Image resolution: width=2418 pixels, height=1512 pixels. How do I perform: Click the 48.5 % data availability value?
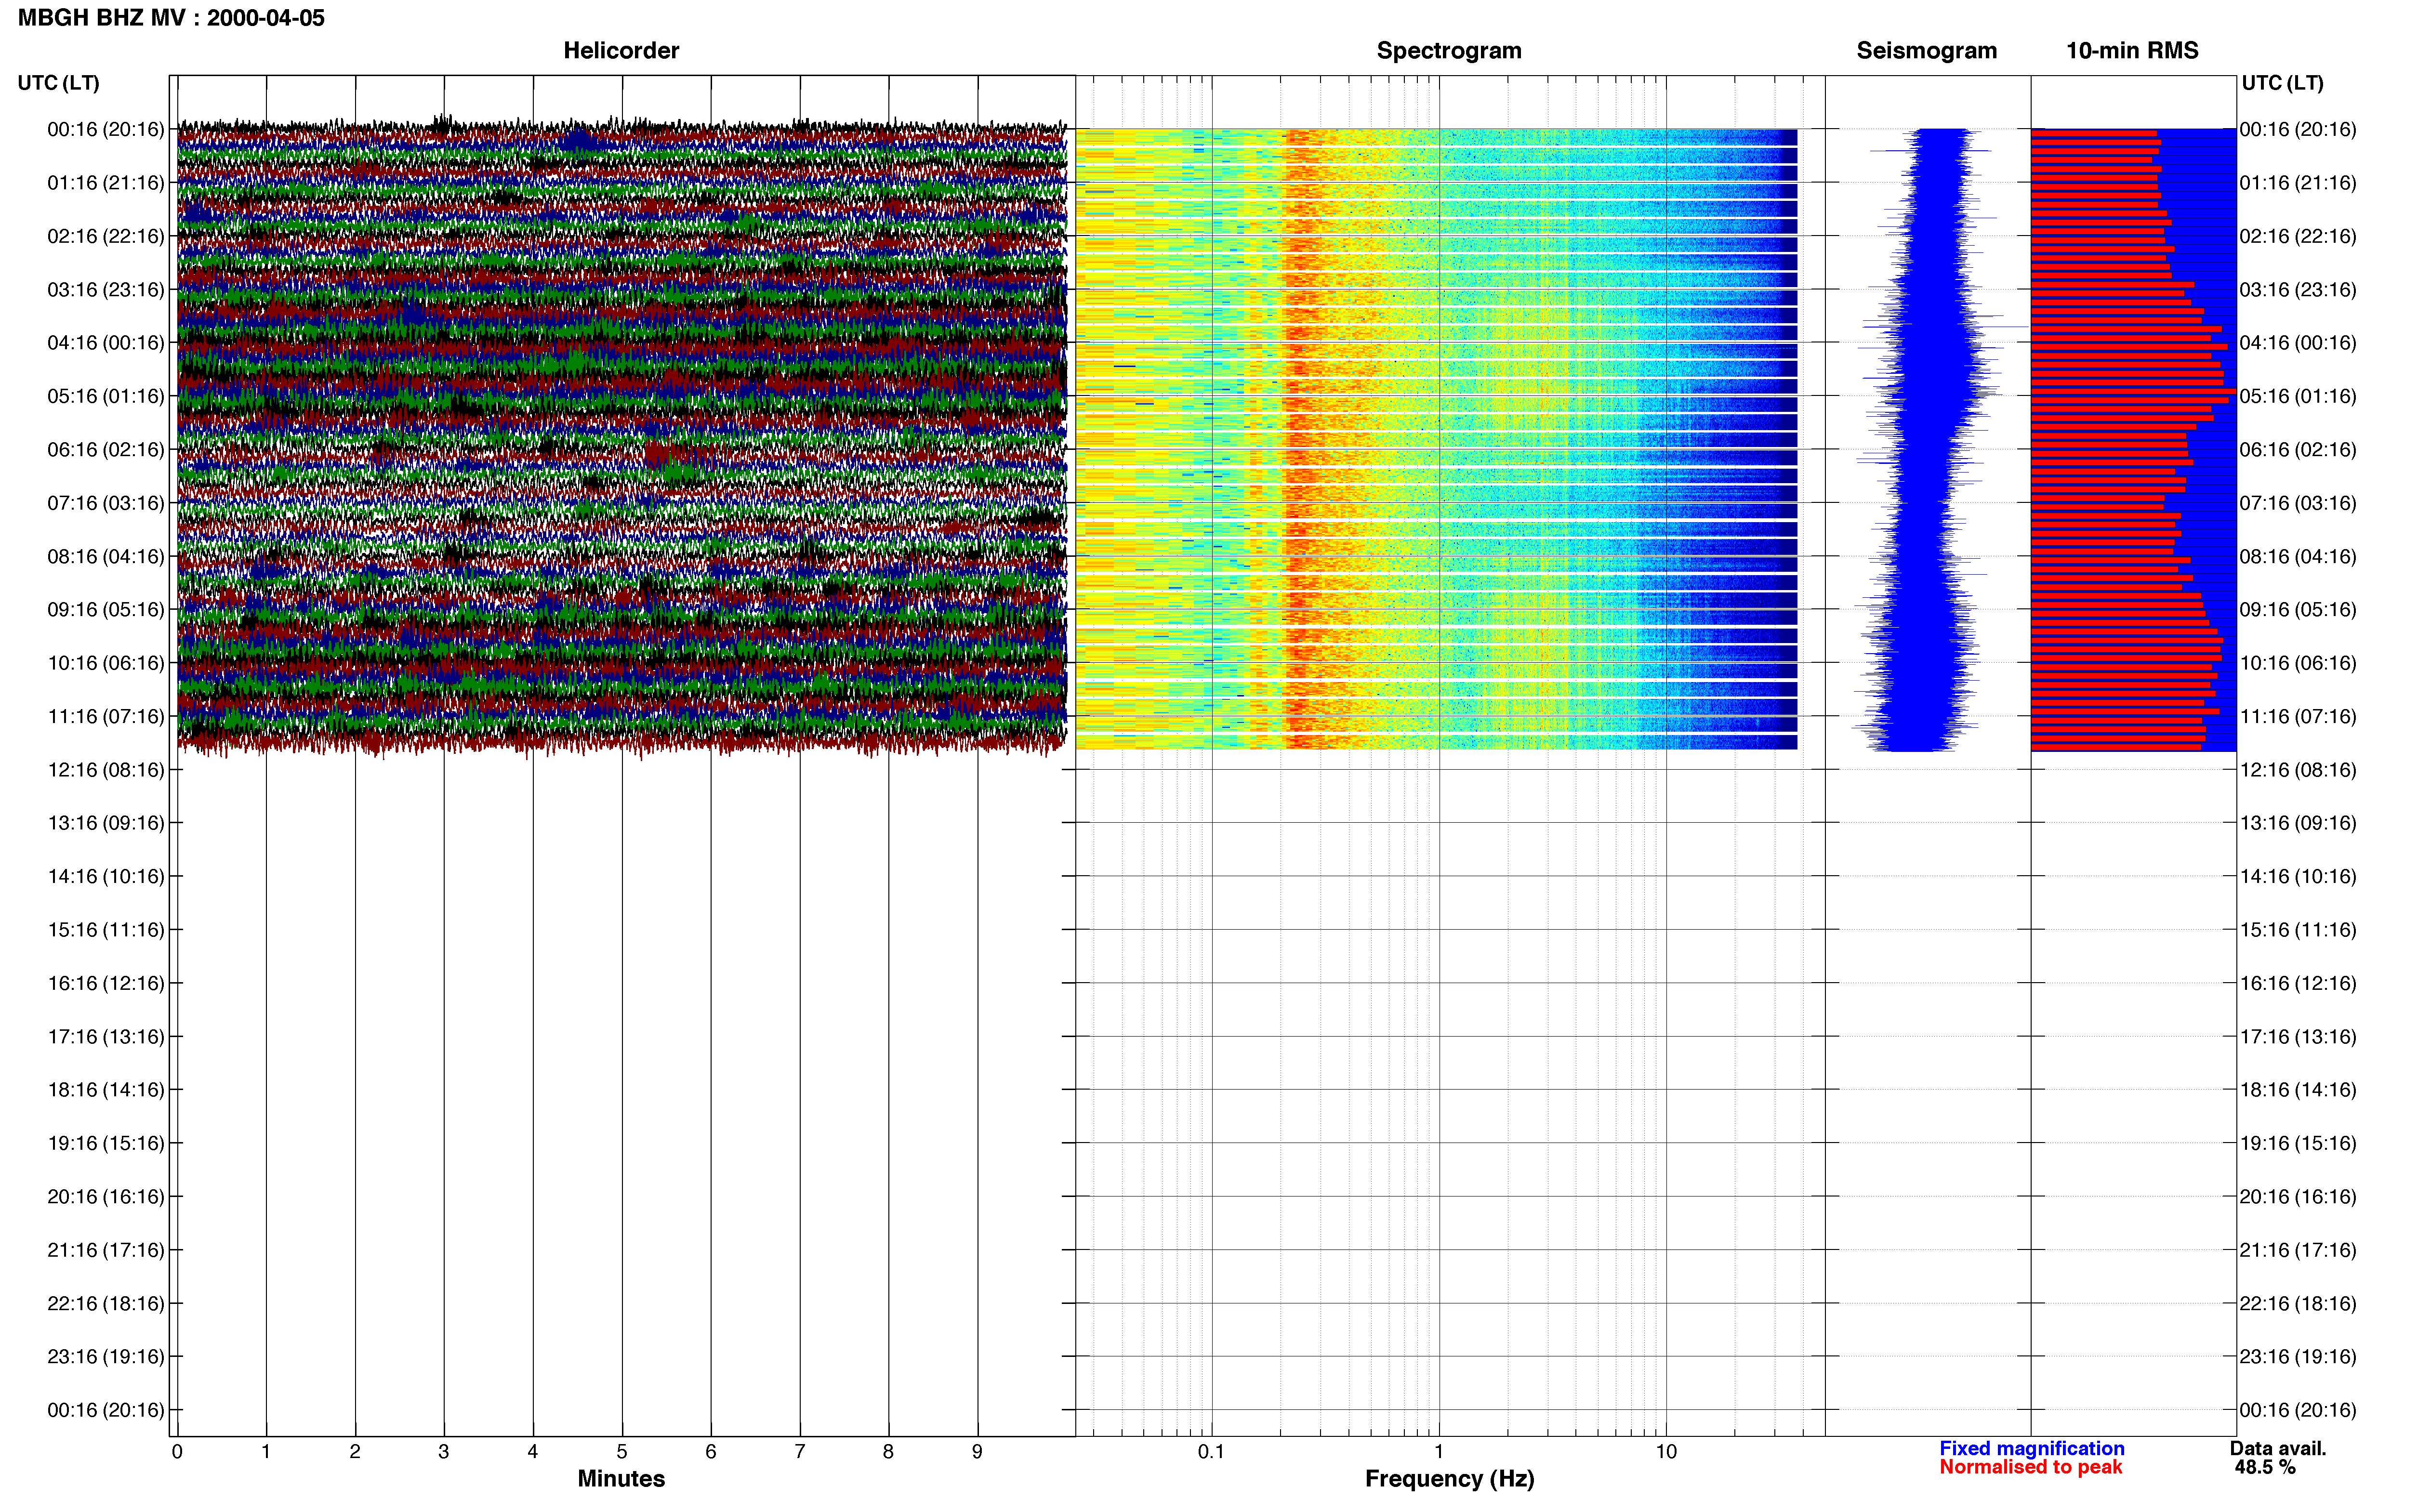coord(2265,1468)
